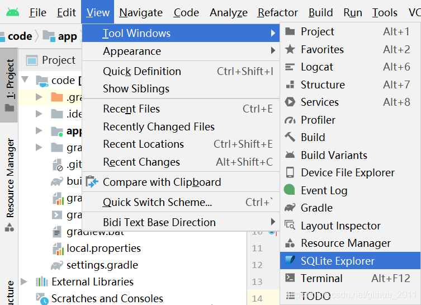Open the Navigate menu
This screenshot has width=421, height=305.
(x=141, y=13)
